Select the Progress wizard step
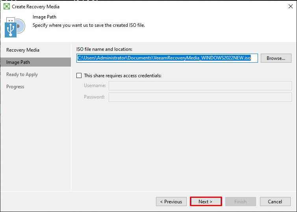Viewport: 297px width, 212px height. 15,87
